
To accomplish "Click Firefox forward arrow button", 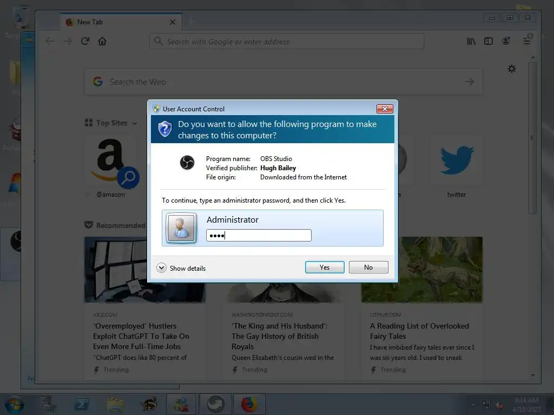I will [68, 41].
